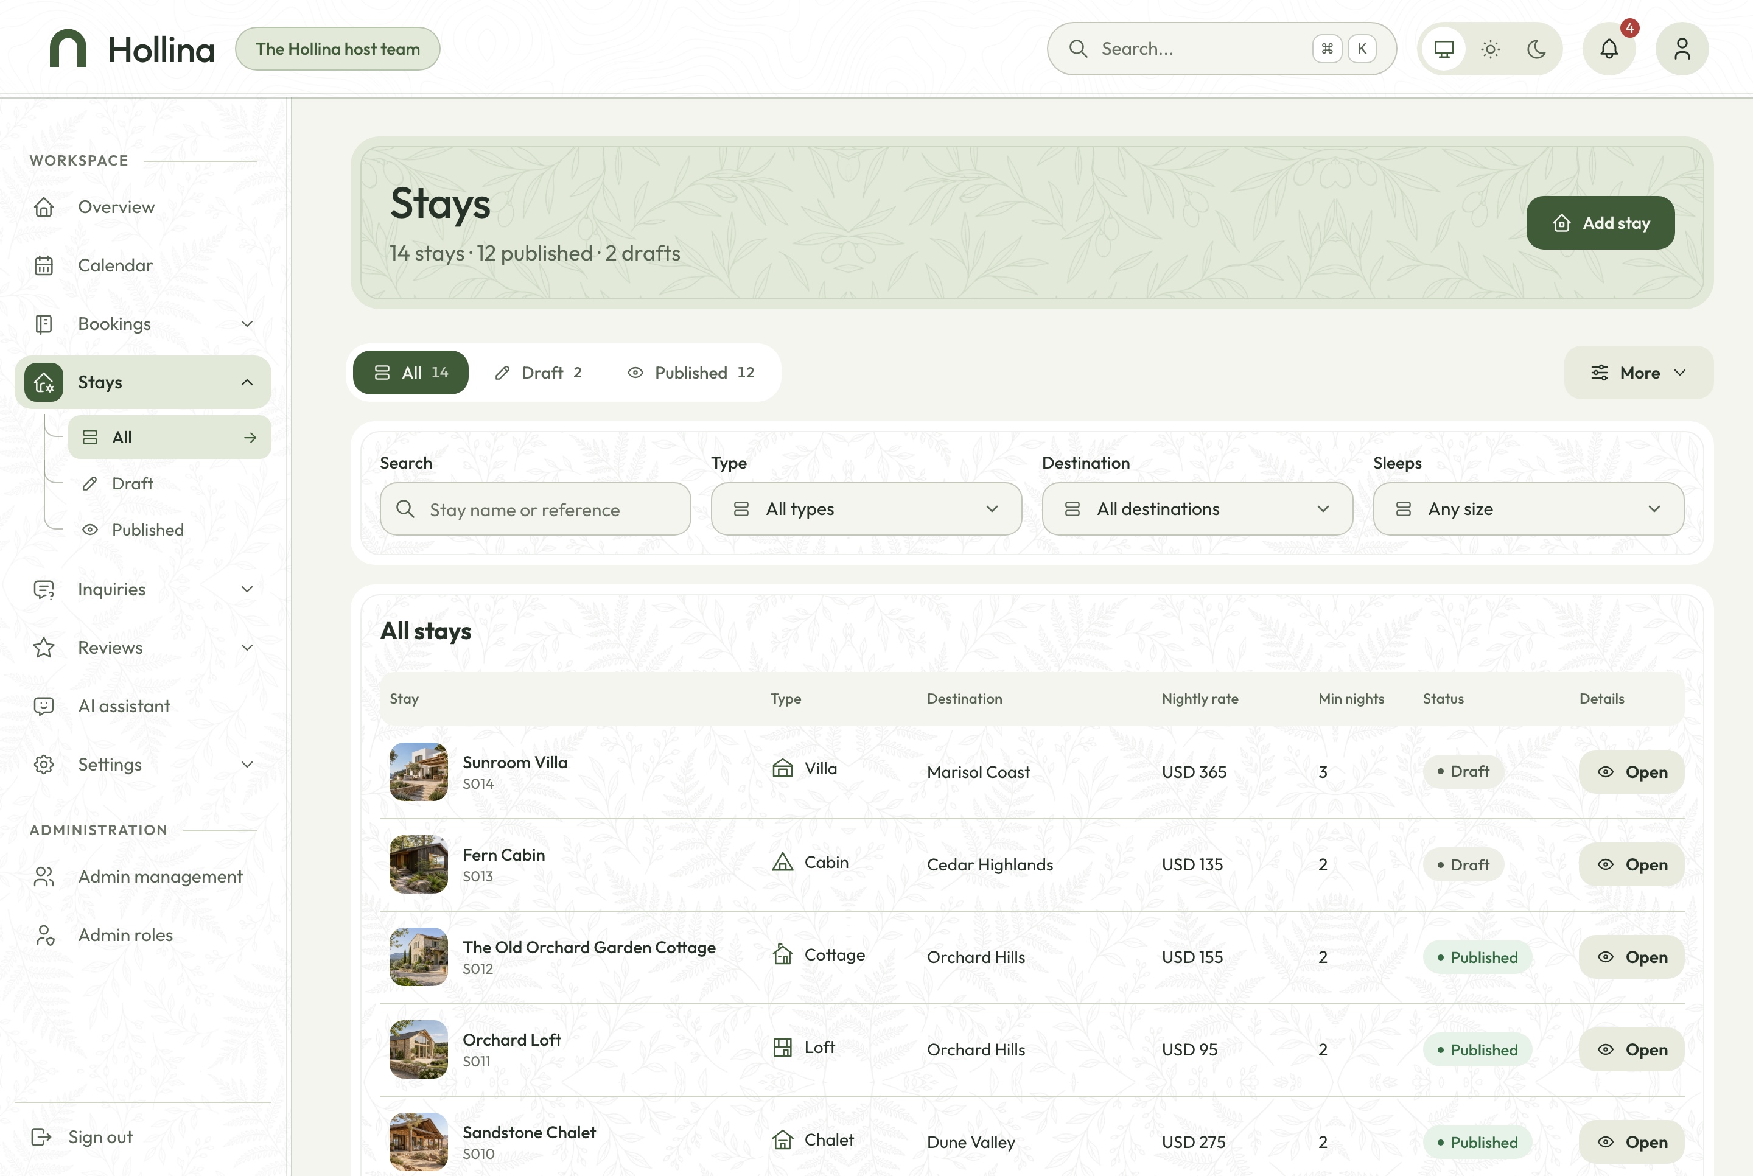Focus the Stay name or reference field
This screenshot has height=1176, width=1753.
536,509
